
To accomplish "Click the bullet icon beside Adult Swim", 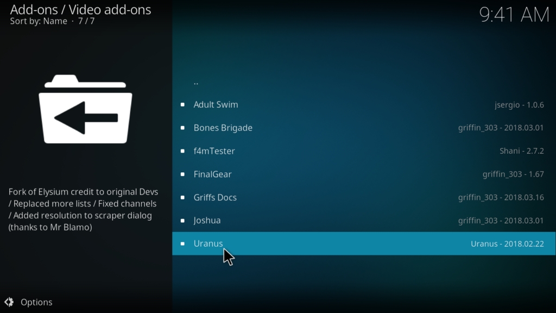I will [x=182, y=105].
